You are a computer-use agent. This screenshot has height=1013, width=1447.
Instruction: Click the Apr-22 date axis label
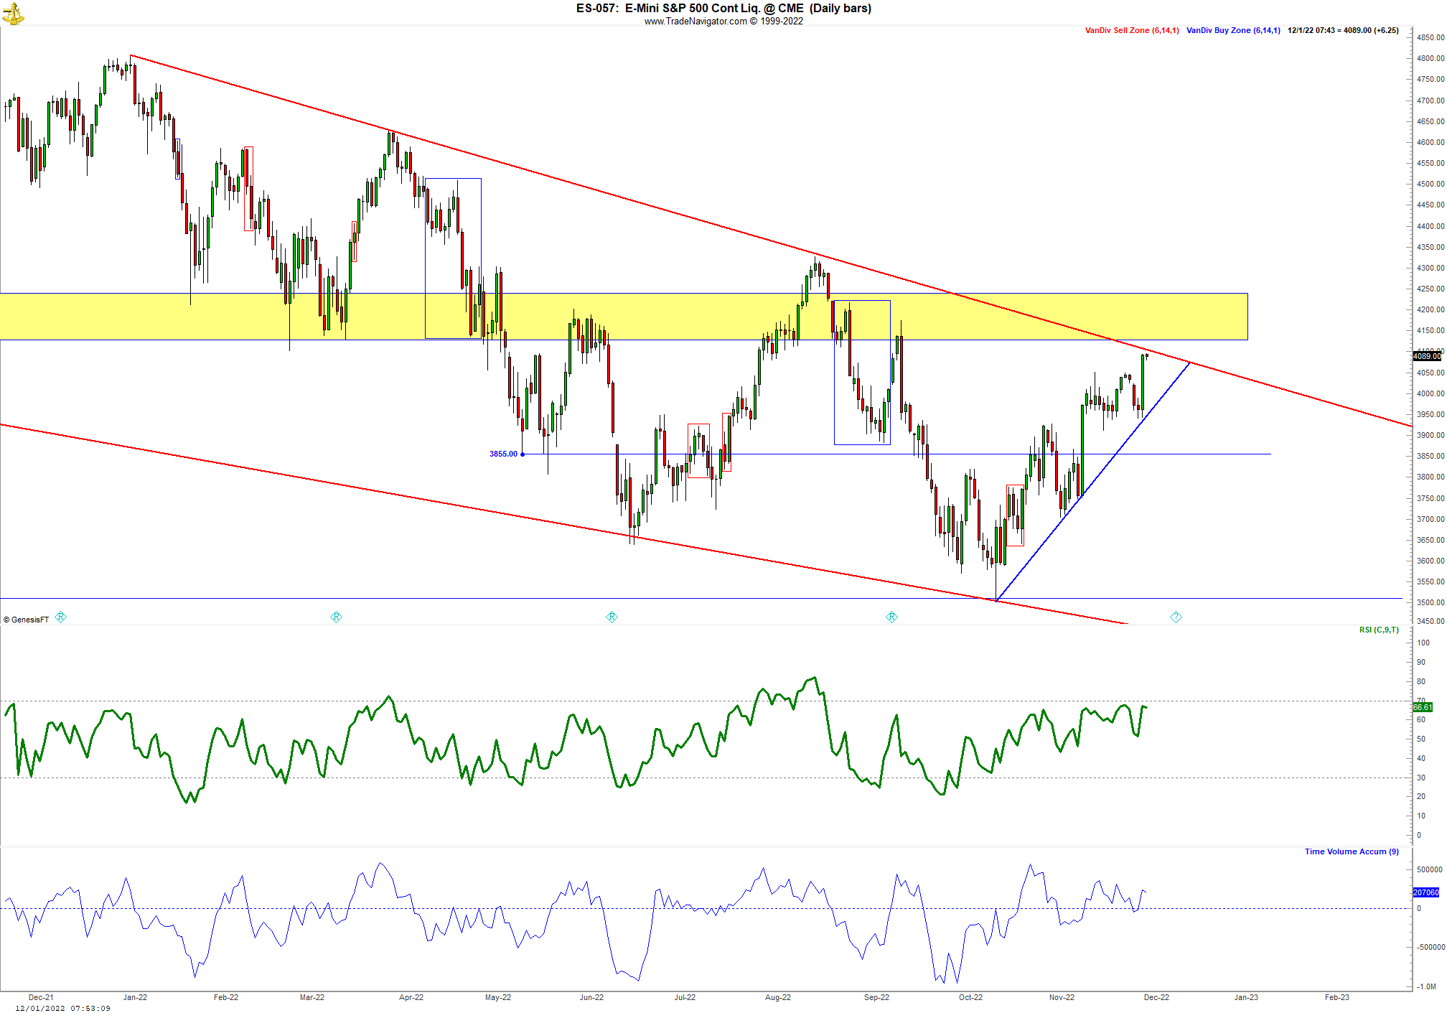[x=411, y=997]
